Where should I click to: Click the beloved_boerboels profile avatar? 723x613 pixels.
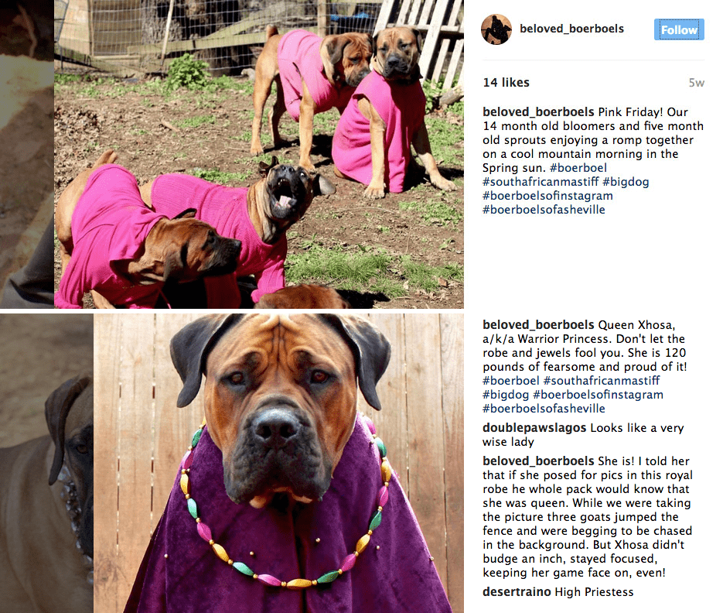coord(496,29)
